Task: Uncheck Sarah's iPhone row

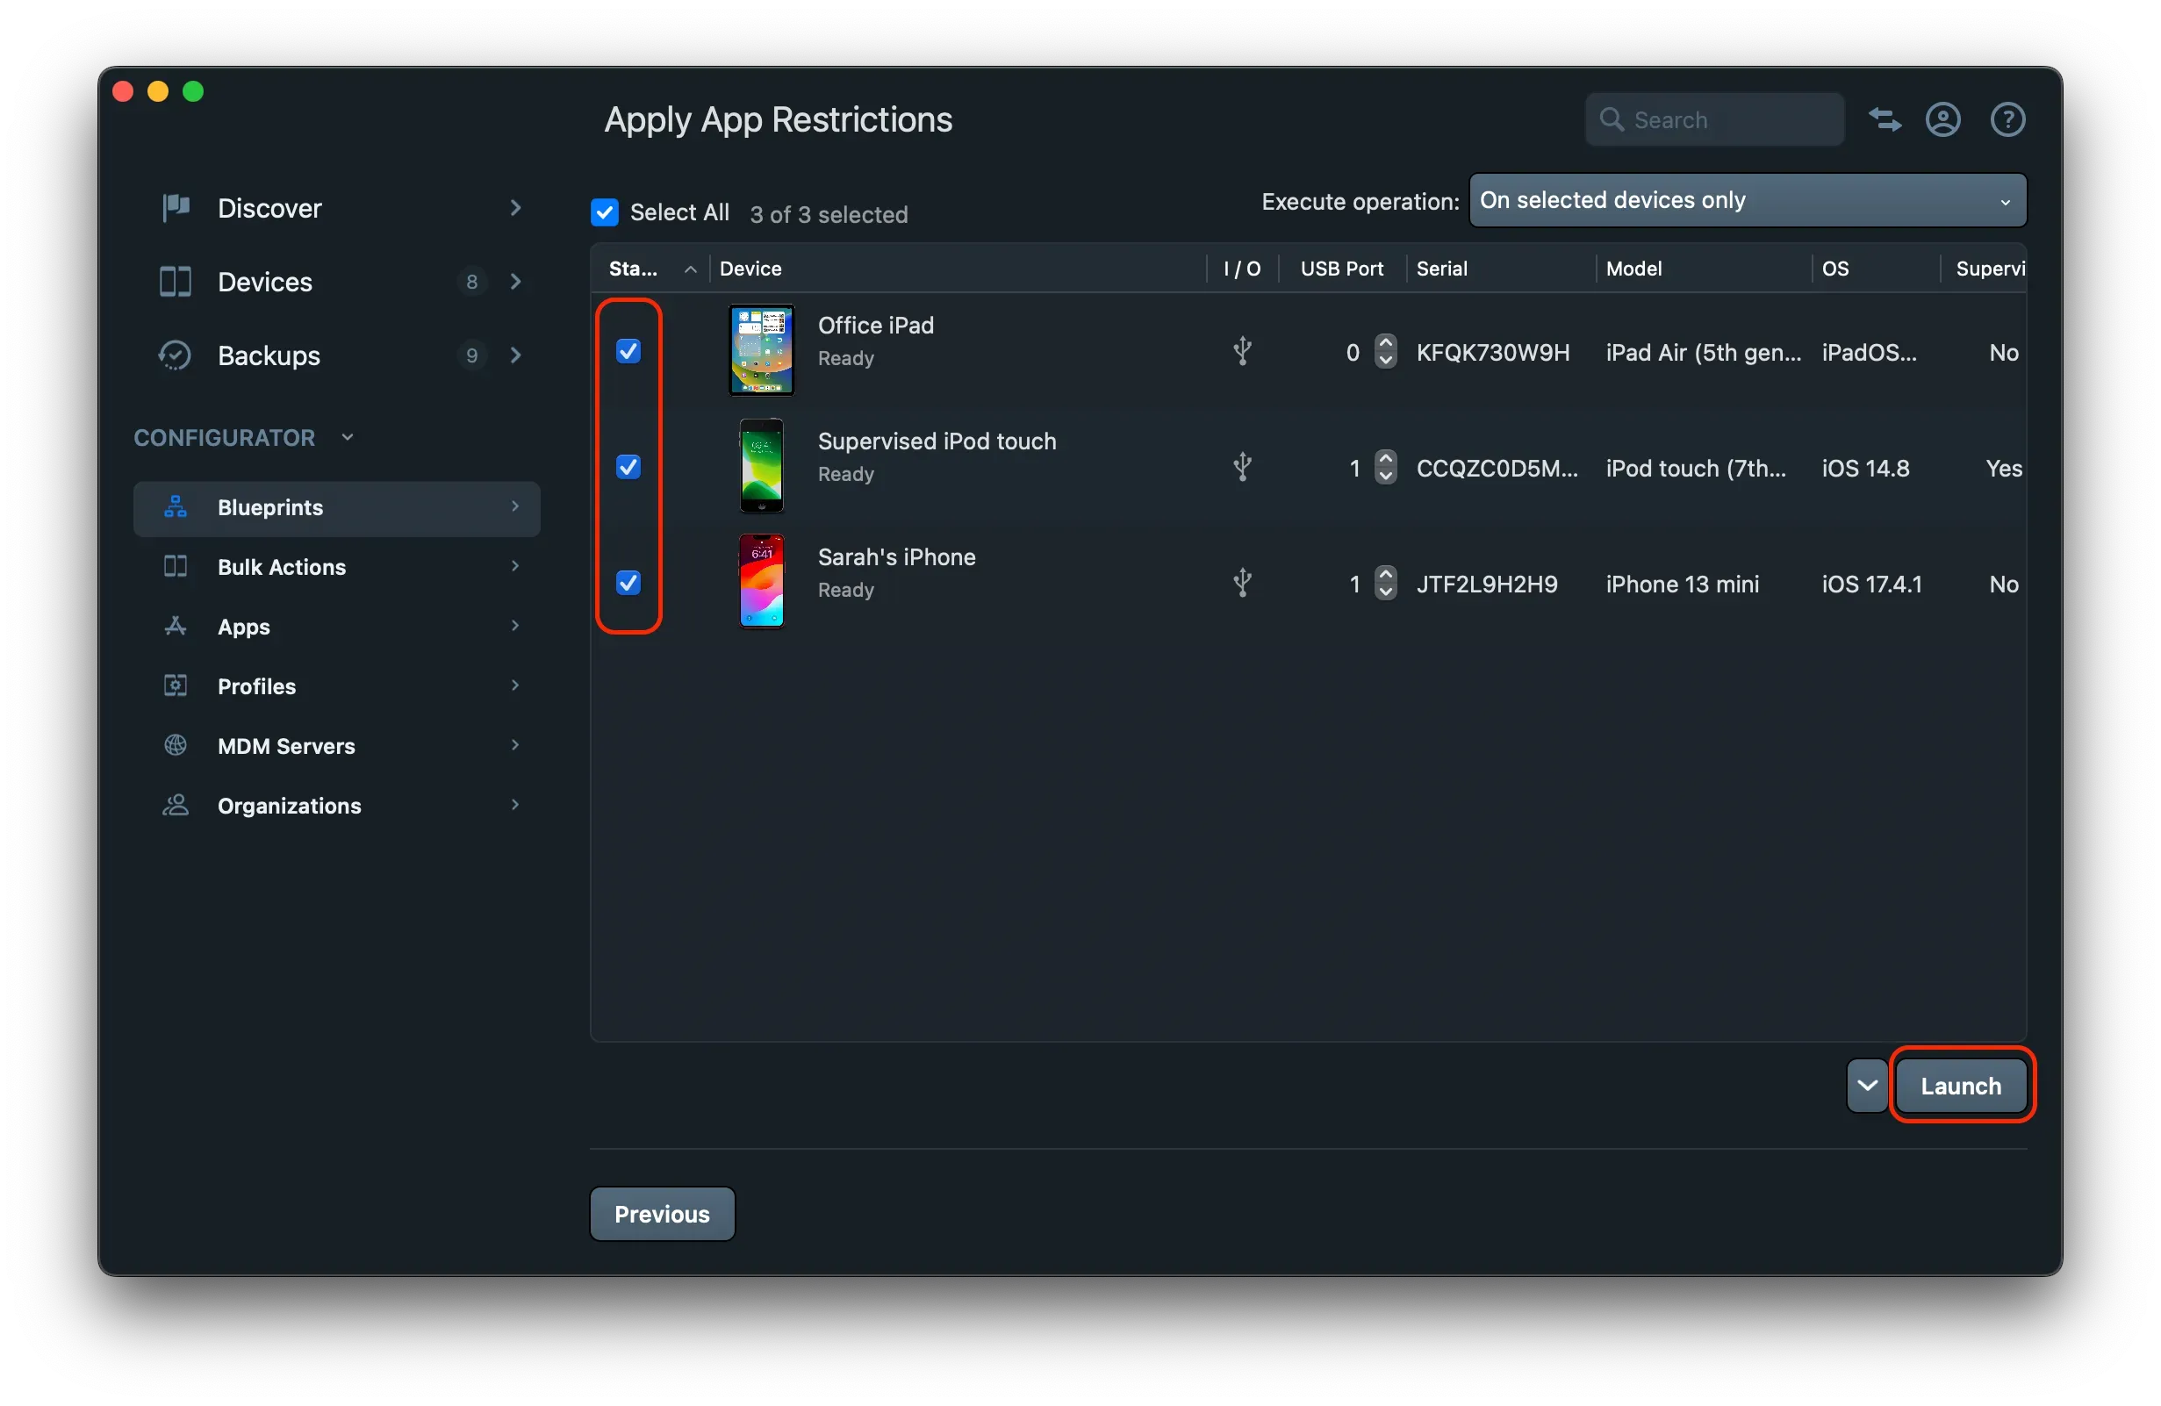Action: pyautogui.click(x=628, y=583)
